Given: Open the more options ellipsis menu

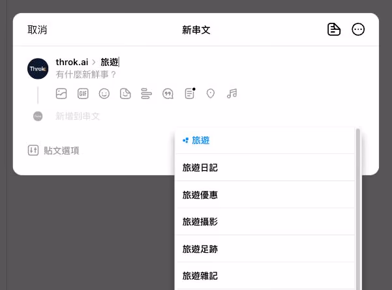Looking at the screenshot, I should tap(358, 29).
